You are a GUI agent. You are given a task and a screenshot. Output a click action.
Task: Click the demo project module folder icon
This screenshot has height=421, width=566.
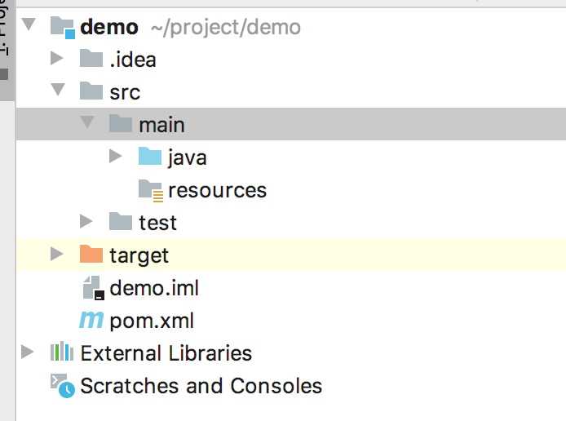click(x=63, y=27)
